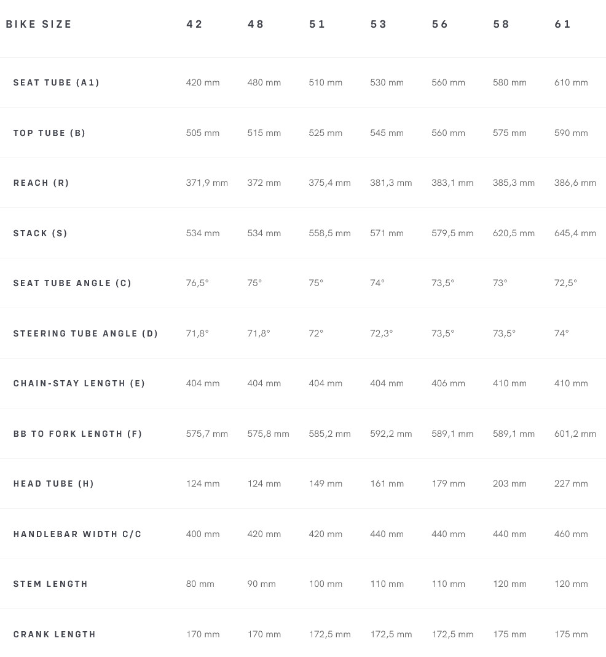Select bike size 51 column header

317,25
